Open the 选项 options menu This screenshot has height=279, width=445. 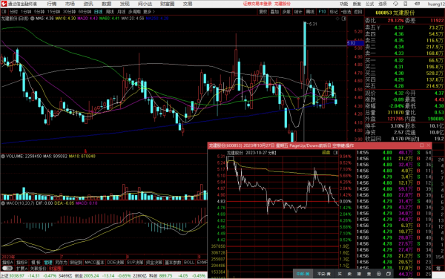click(x=383, y=4)
